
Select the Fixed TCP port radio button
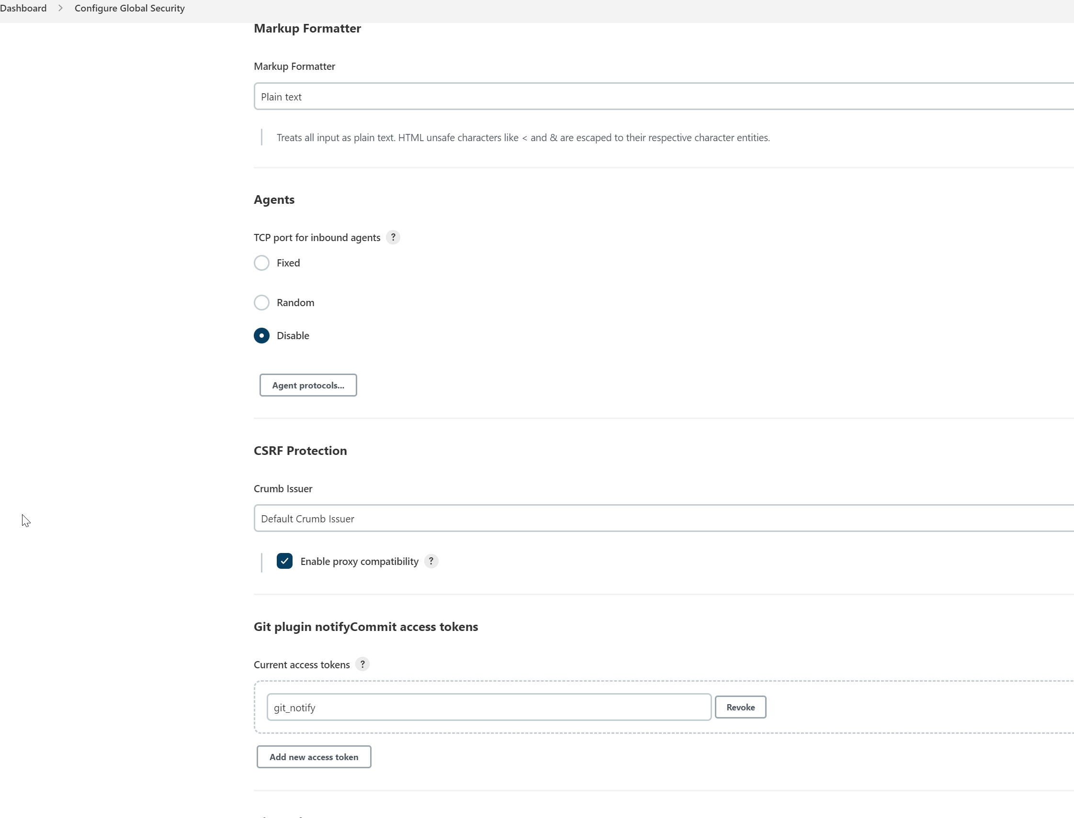262,263
